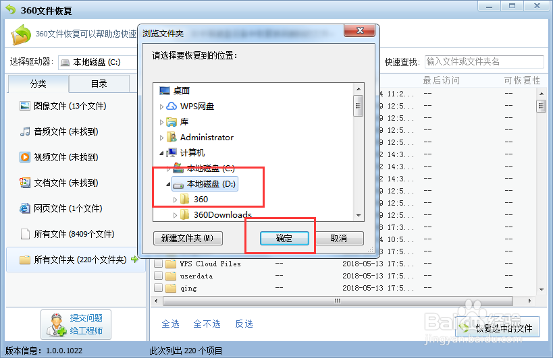This screenshot has height=358, width=553.
Task: Open the audio files category
Action: click(59, 131)
